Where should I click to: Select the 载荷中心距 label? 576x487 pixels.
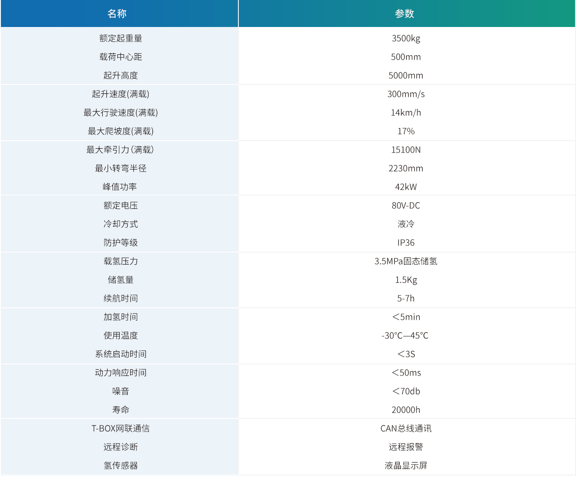(121, 57)
